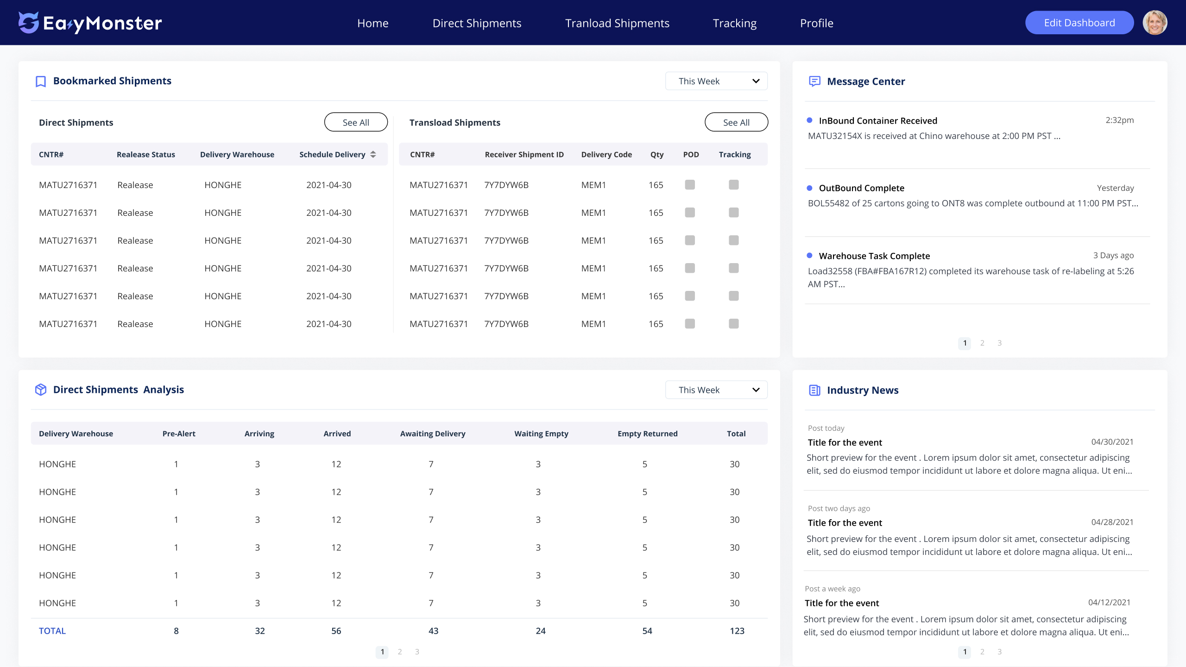Screen dimensions: 1186x667
Task: Click the EasyMonster logo icon
Action: click(28, 23)
